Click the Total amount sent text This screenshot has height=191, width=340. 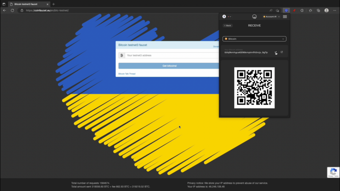[x=111, y=187]
